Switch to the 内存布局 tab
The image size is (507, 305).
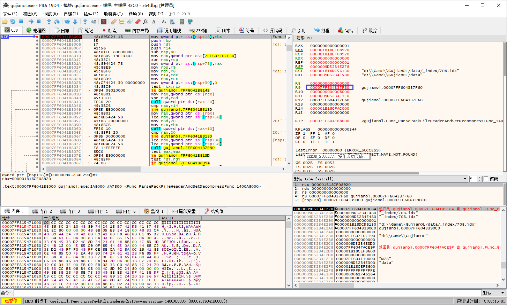[x=137, y=31]
